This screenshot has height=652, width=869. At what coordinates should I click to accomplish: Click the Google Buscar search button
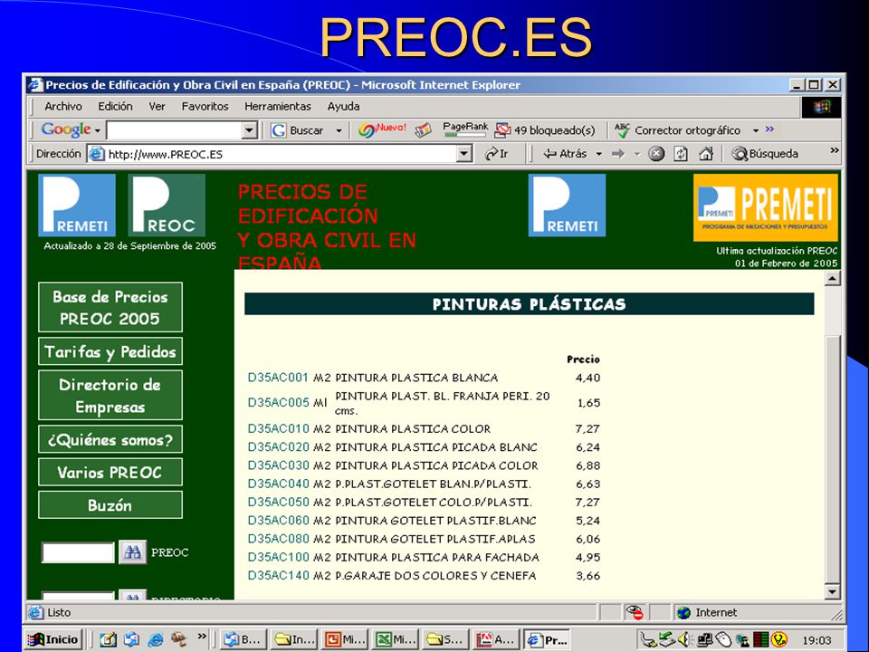point(297,130)
